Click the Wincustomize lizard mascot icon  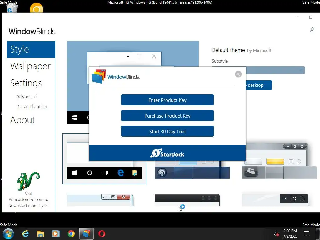coord(28,181)
